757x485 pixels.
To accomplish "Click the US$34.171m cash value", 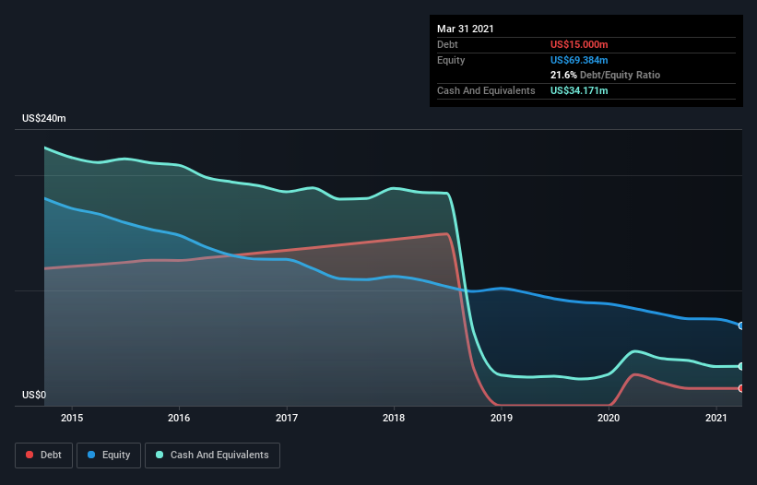I will tap(579, 90).
